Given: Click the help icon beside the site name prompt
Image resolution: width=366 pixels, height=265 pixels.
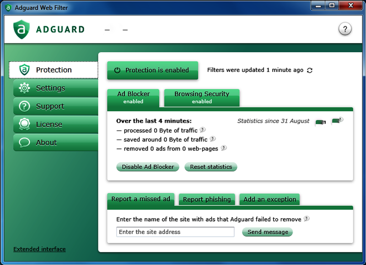Looking at the screenshot, I should [307, 218].
